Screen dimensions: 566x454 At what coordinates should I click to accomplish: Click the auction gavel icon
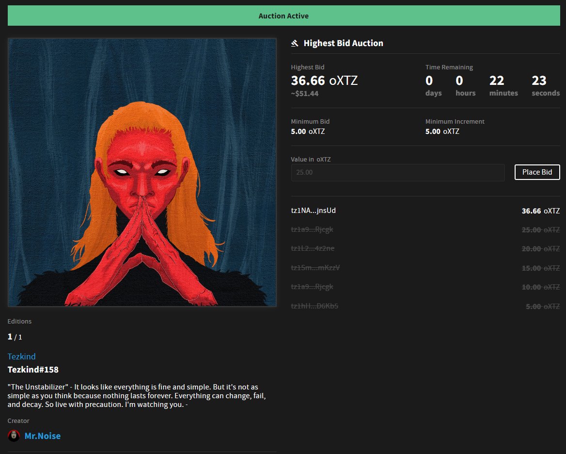(295, 43)
